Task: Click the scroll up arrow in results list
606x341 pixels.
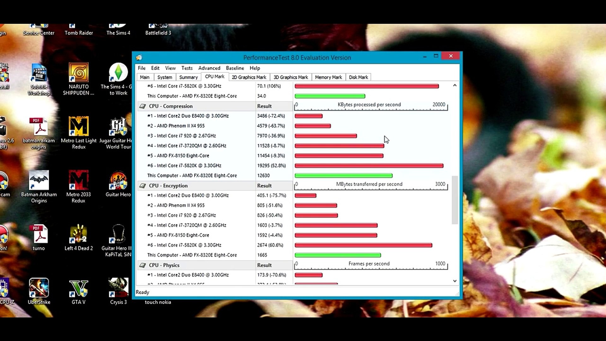Action: click(455, 85)
